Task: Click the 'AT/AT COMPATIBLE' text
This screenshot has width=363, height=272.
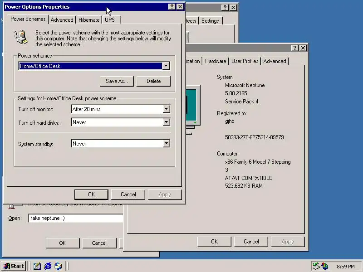Action: click(x=248, y=178)
